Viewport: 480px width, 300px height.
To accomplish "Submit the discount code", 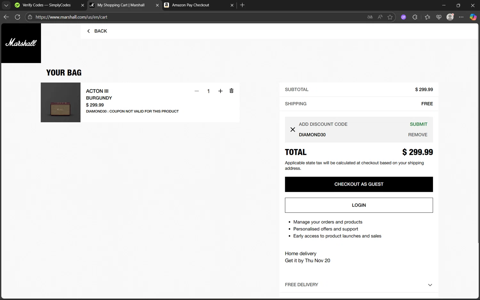I will point(419,124).
